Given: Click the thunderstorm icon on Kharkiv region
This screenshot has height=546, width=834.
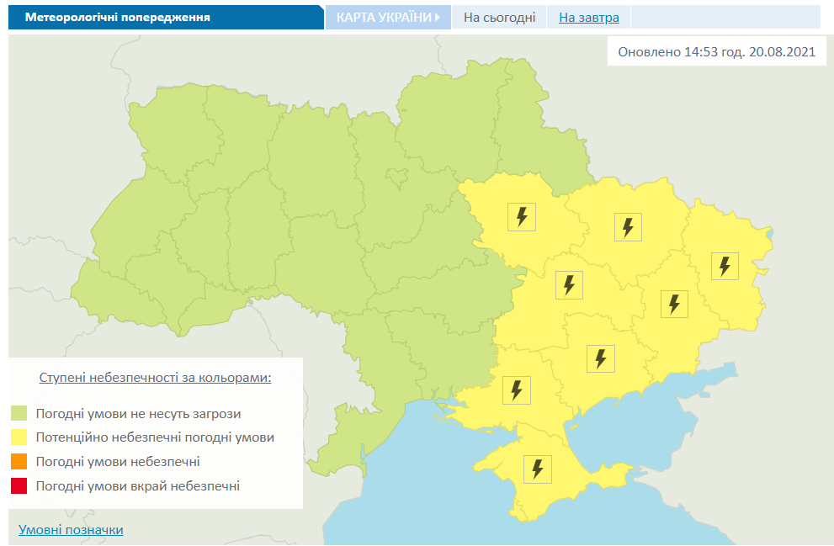Looking at the screenshot, I should [627, 227].
